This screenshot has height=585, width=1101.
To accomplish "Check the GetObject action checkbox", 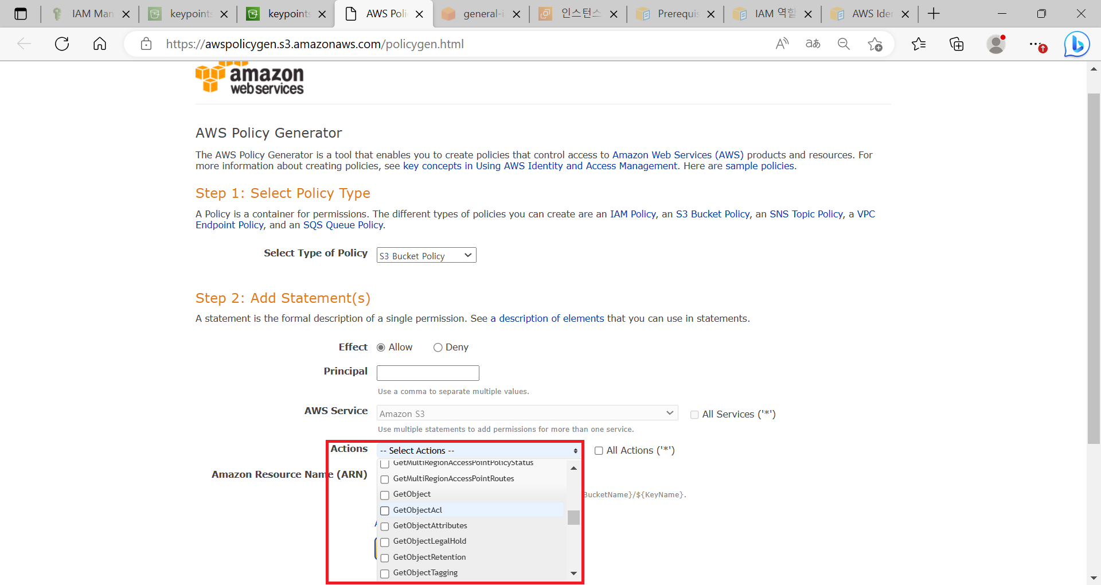I will (x=385, y=495).
